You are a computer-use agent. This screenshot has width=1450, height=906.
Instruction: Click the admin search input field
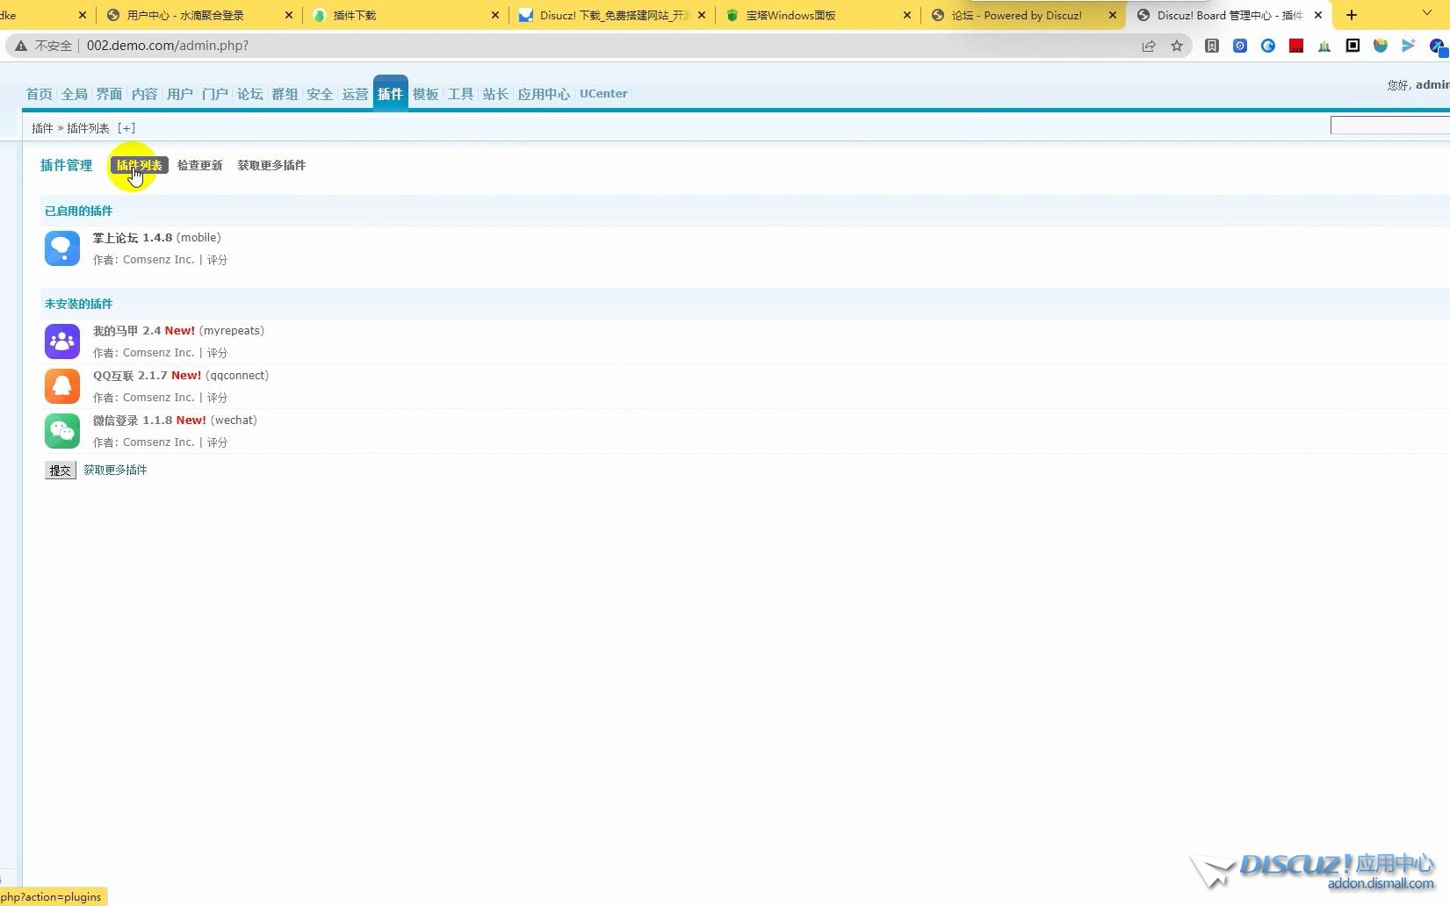pyautogui.click(x=1389, y=126)
